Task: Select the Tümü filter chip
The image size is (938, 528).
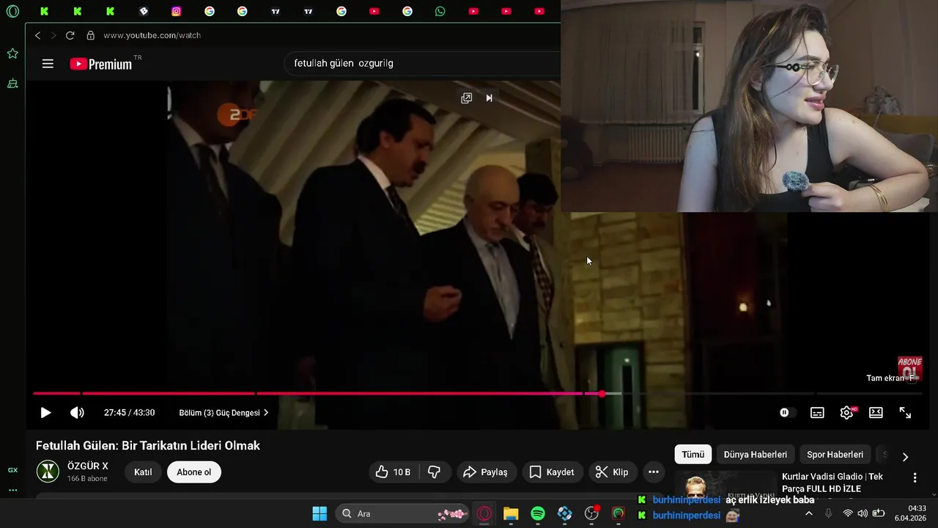Action: coord(693,455)
